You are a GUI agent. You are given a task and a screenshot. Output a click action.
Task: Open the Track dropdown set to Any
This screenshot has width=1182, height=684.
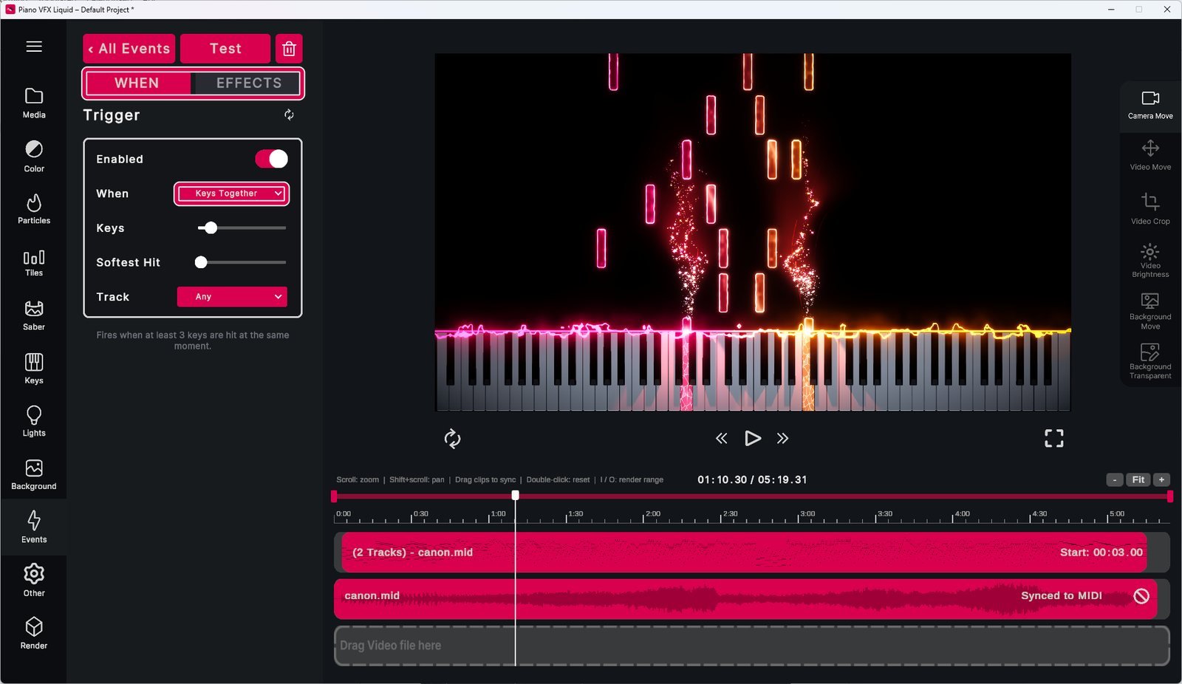pos(232,297)
